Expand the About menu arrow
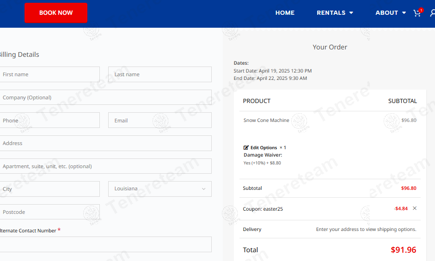 tap(404, 13)
